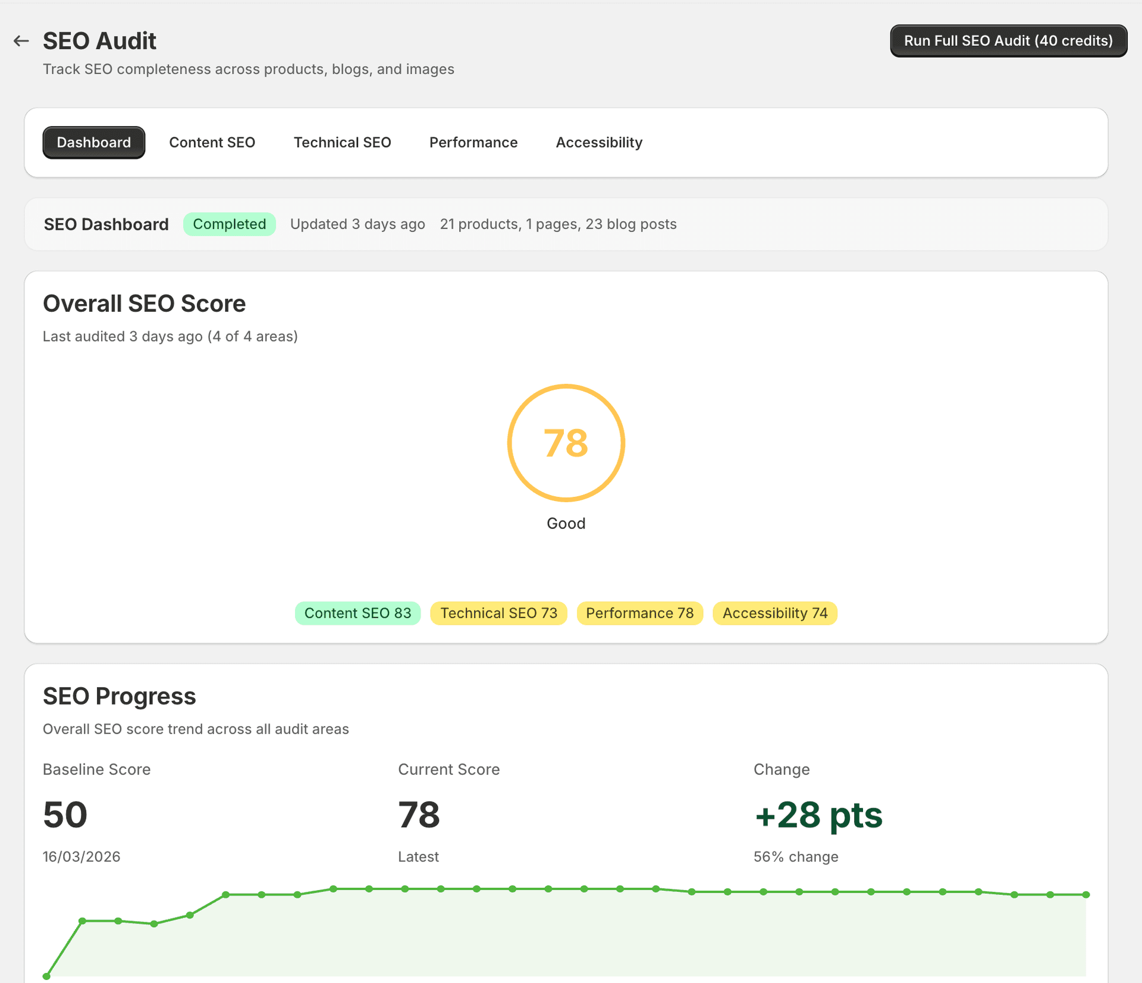The width and height of the screenshot is (1142, 983).
Task: Select the Dashboard tab
Action: point(93,142)
